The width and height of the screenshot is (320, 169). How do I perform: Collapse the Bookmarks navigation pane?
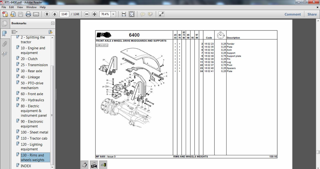coord(53,23)
